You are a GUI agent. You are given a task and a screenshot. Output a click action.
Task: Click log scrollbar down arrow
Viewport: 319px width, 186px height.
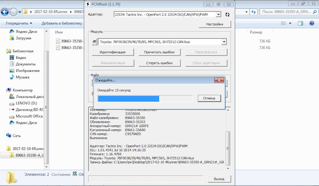coord(228,168)
